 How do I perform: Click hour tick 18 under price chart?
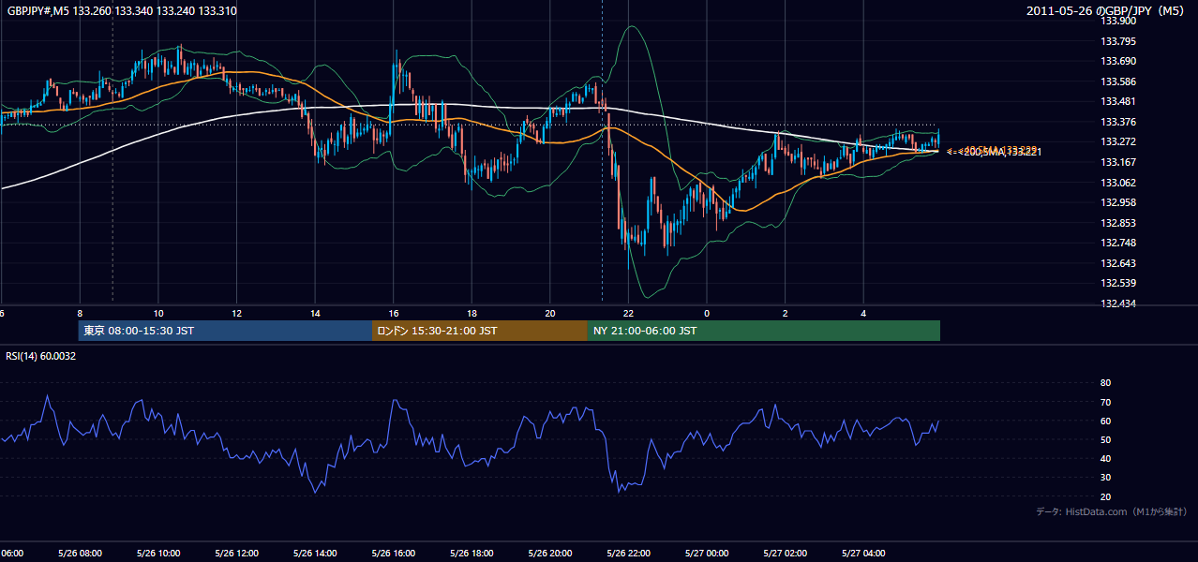pyautogui.click(x=472, y=313)
